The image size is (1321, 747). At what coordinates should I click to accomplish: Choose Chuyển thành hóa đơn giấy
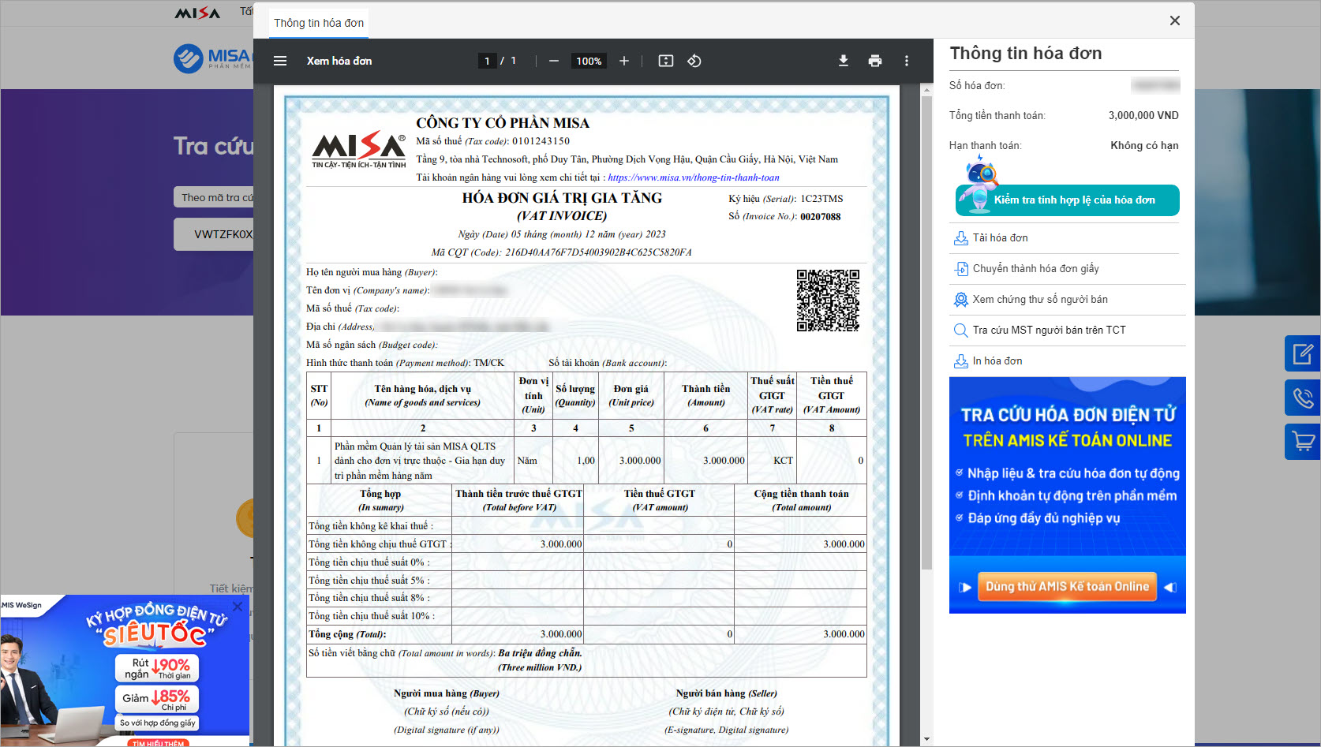[1035, 268]
